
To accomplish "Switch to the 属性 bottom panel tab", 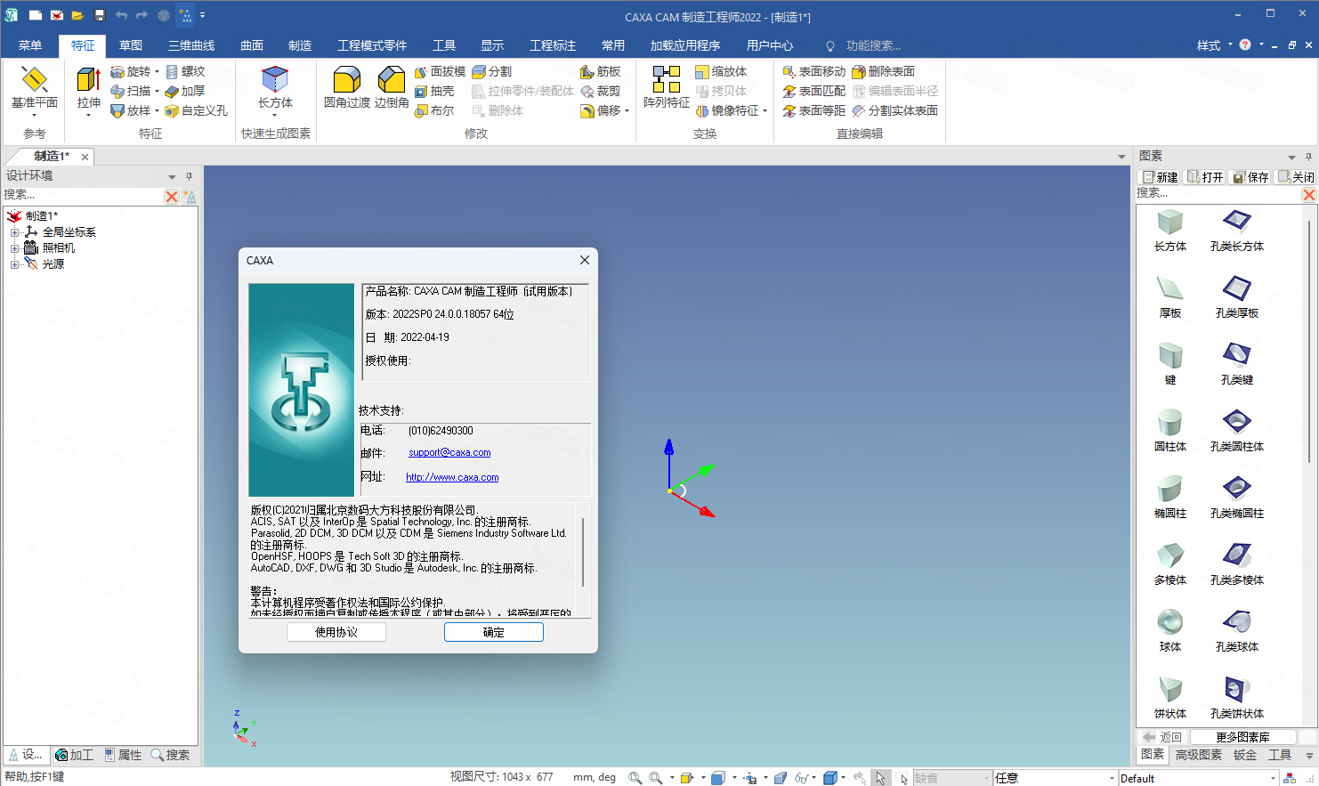I will pyautogui.click(x=123, y=755).
